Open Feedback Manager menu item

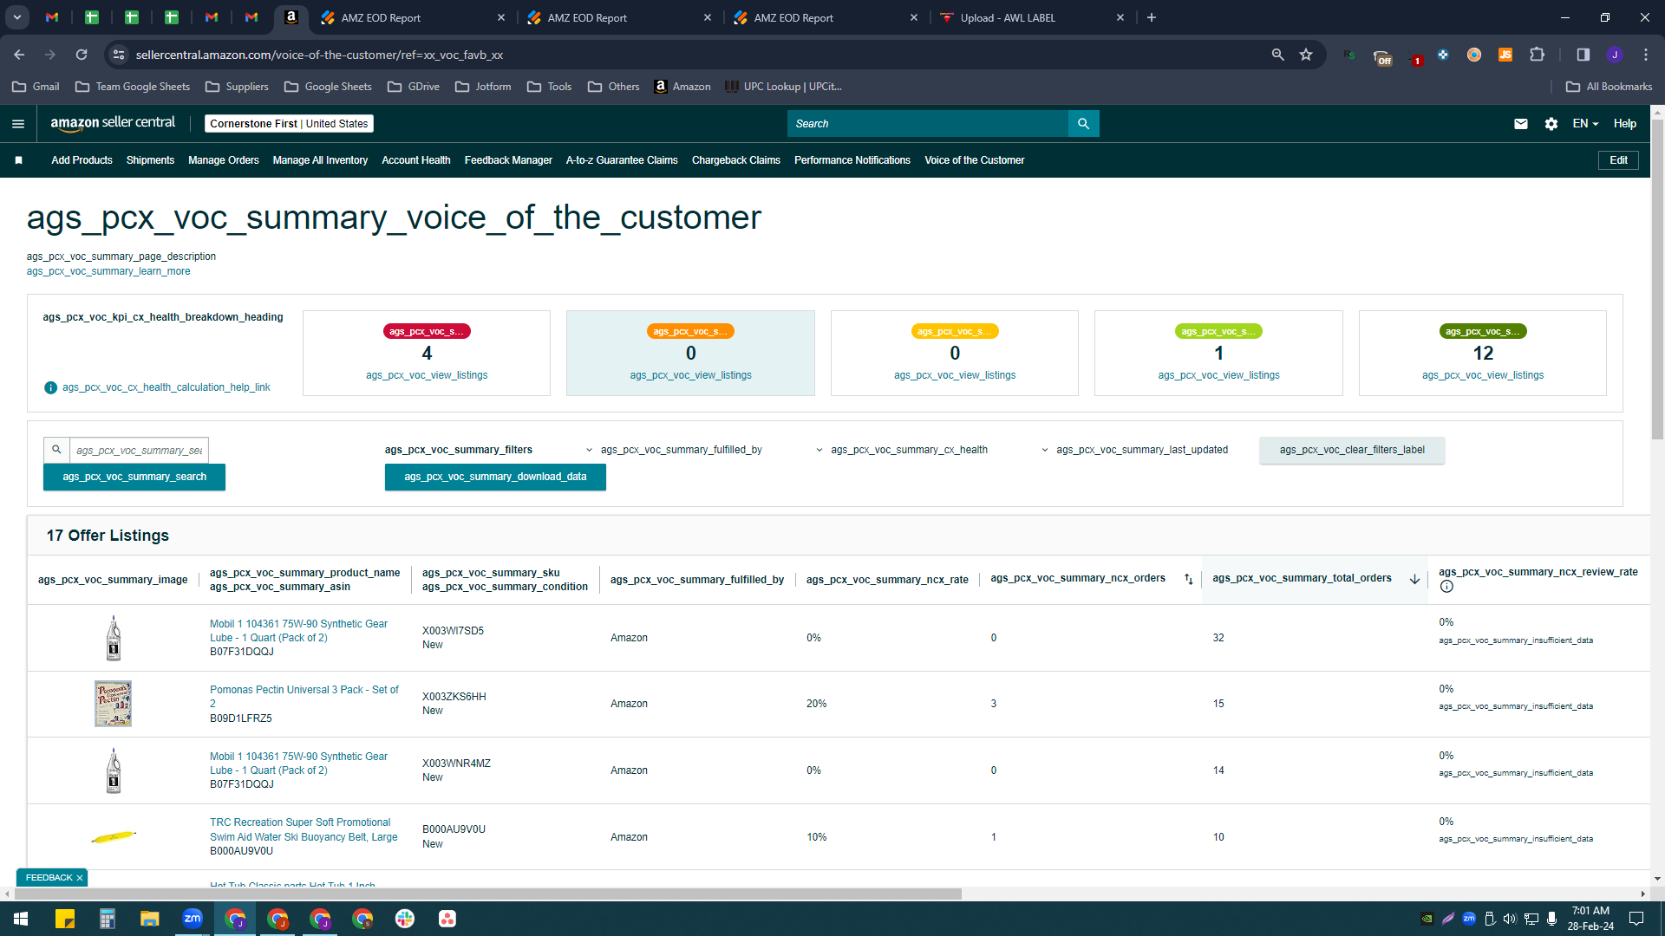point(508,160)
